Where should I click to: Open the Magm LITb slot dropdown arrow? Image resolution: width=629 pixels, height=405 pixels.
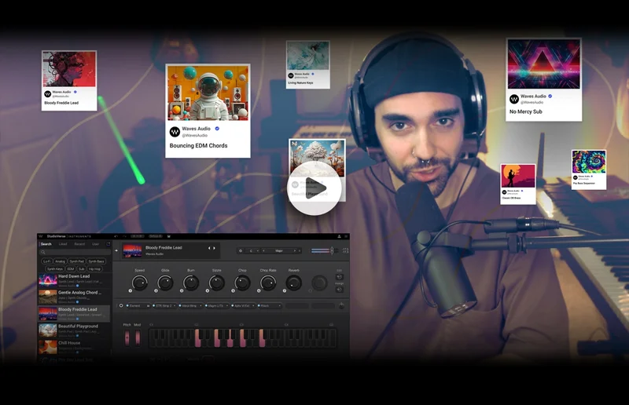coord(227,305)
